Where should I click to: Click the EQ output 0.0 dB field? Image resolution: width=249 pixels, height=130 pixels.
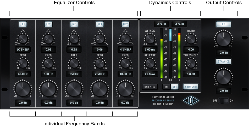(x=224, y=53)
